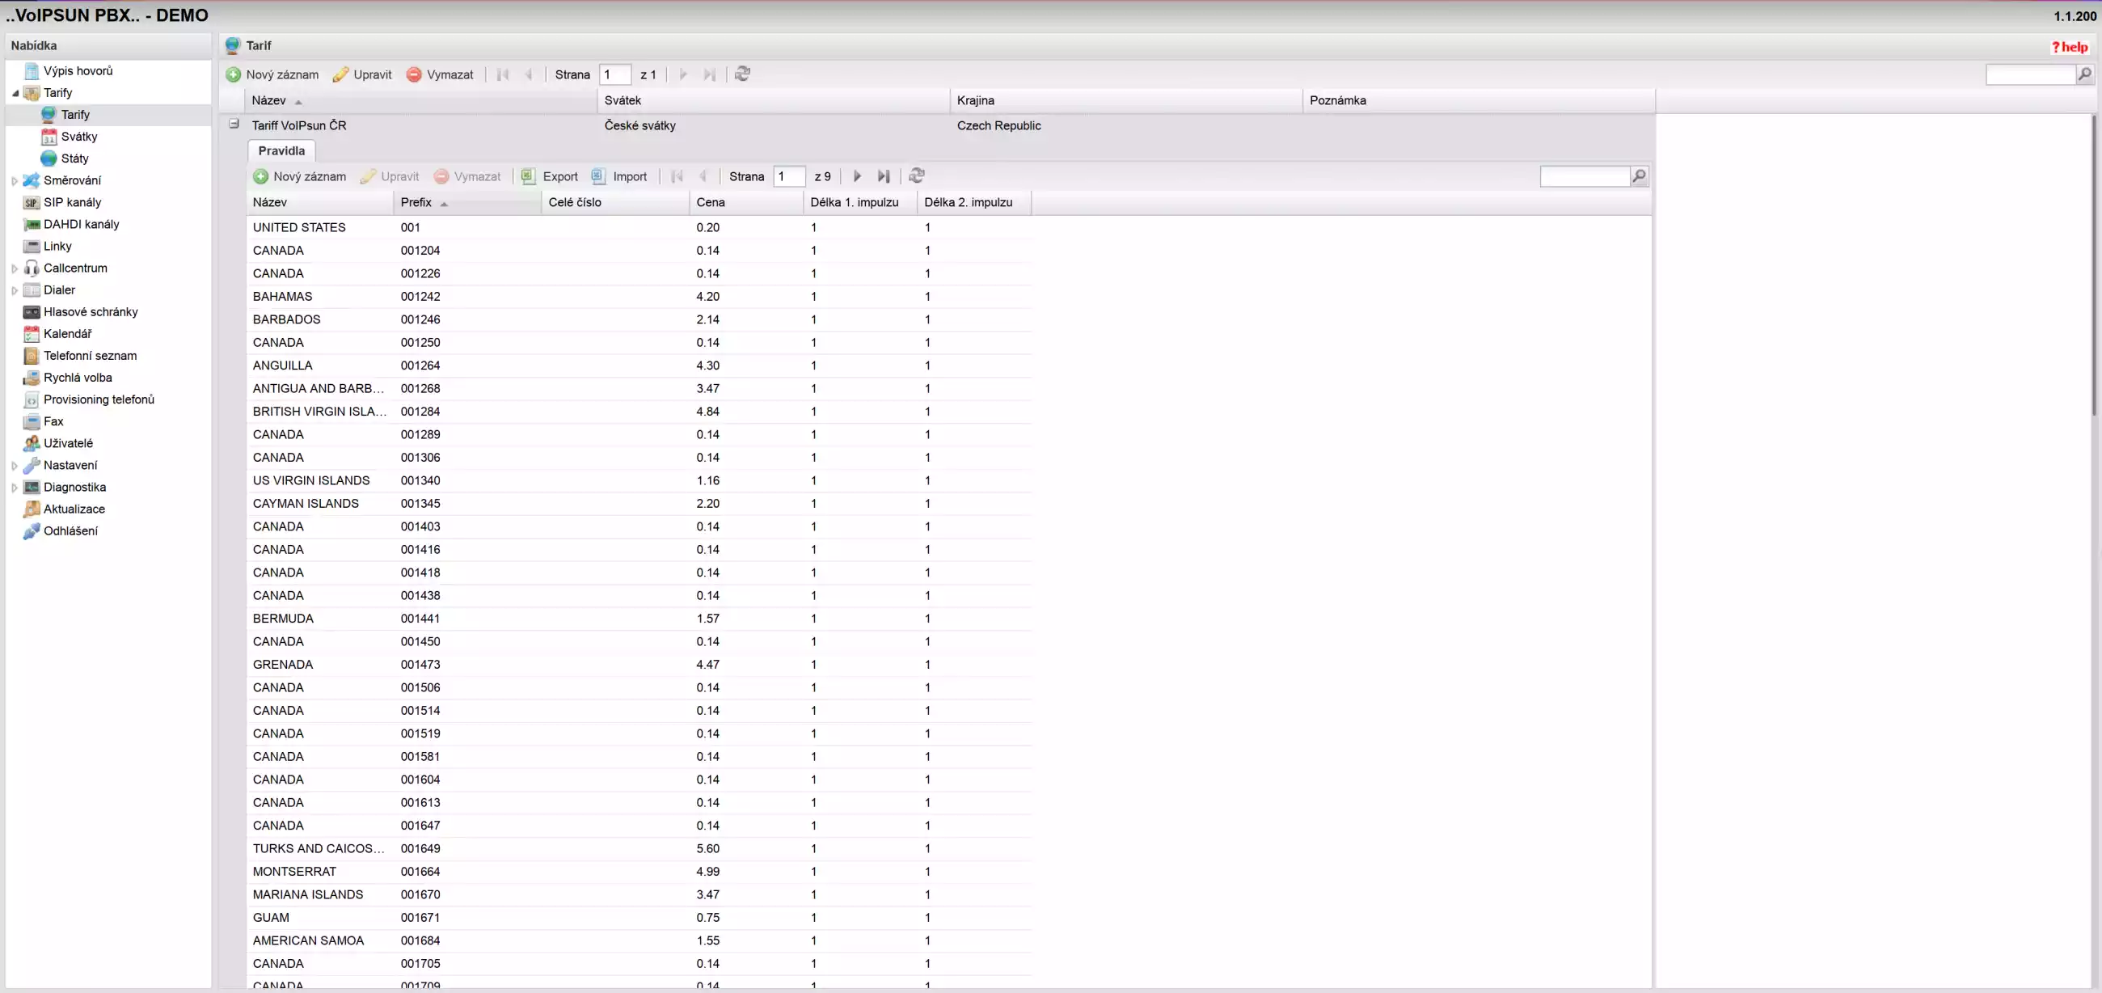
Task: Expand the Callcentrum tree node
Action: 15,268
